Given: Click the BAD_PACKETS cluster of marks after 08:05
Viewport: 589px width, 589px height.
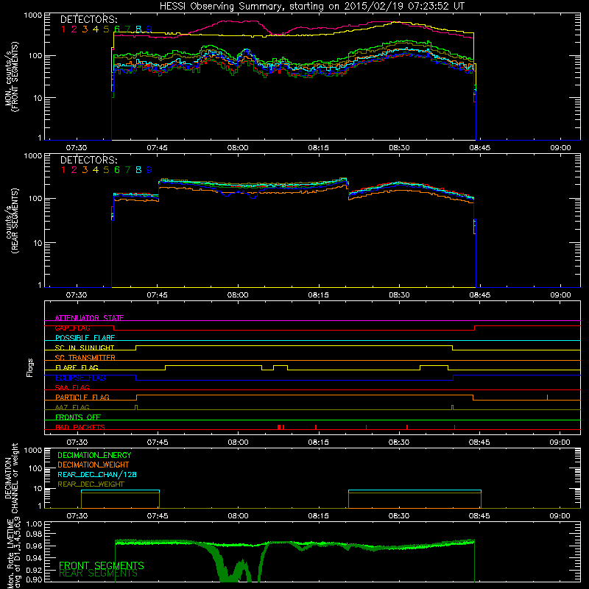Looking at the screenshot, I should coord(281,427).
